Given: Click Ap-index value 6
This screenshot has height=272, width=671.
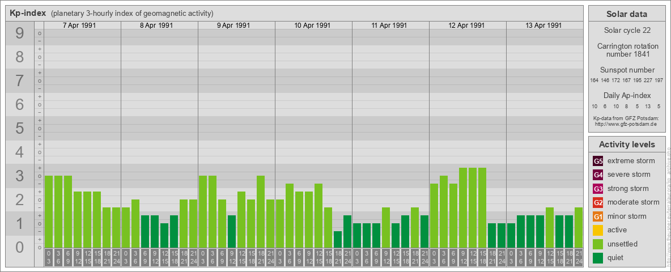Looking at the screenshot, I should coord(605,106).
